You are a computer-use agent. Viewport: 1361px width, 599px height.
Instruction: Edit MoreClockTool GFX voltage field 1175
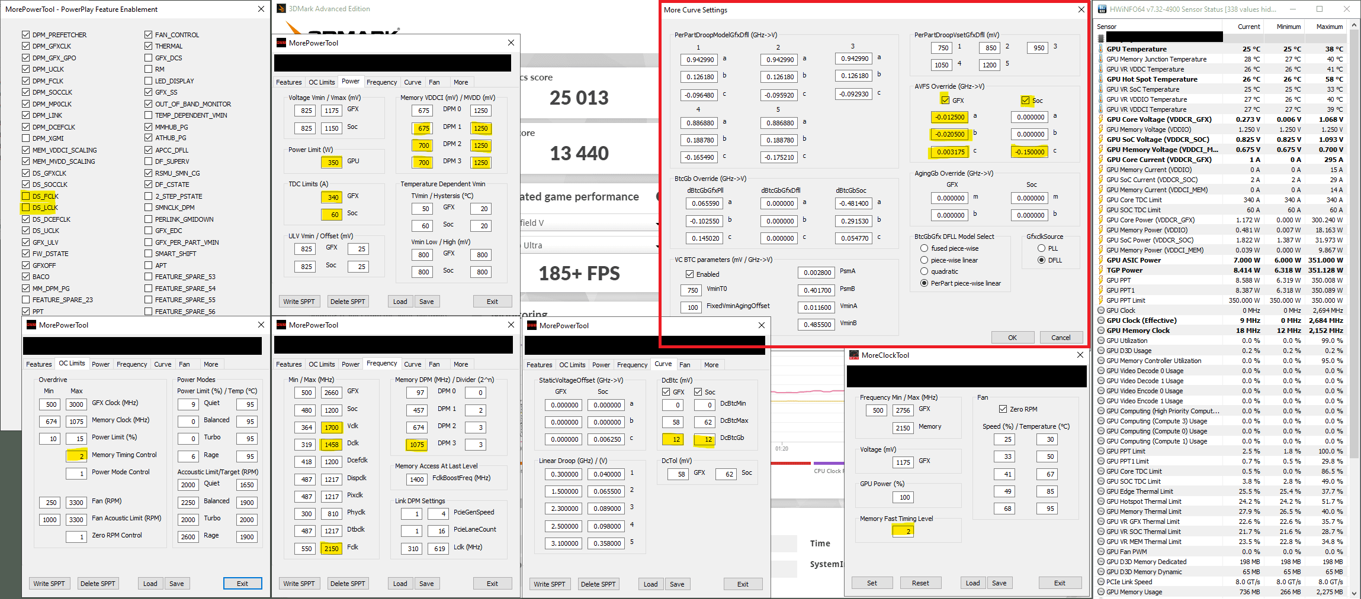pyautogui.click(x=903, y=462)
